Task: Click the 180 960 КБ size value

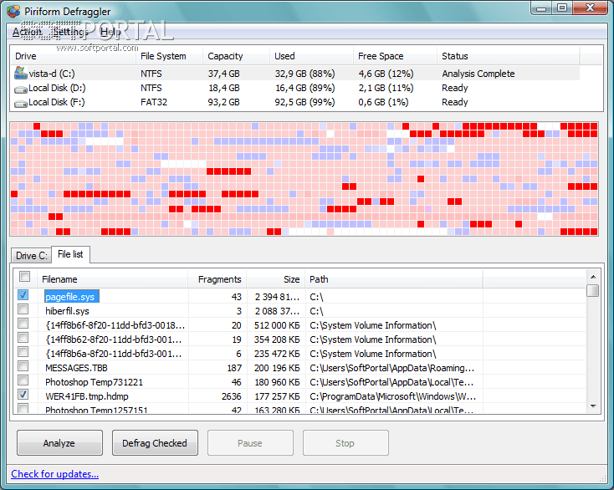Action: click(x=277, y=382)
